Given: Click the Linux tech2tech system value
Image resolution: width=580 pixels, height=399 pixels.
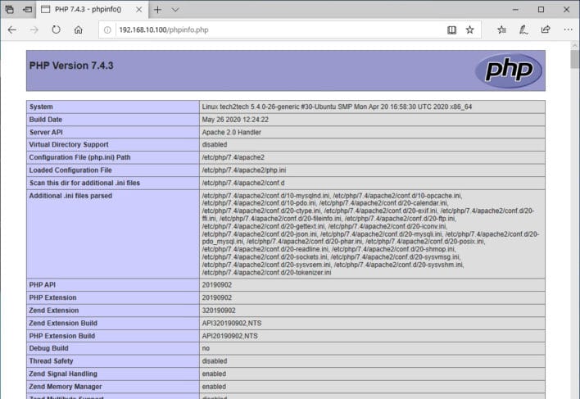Looking at the screenshot, I should [337, 107].
